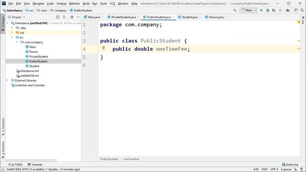Collapse the inheritance project root node
The image size is (306, 172).
pos(8,23)
